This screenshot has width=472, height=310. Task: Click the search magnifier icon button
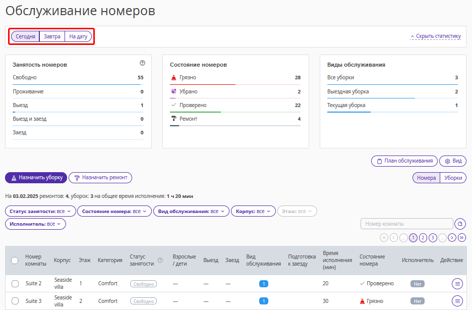click(x=460, y=224)
